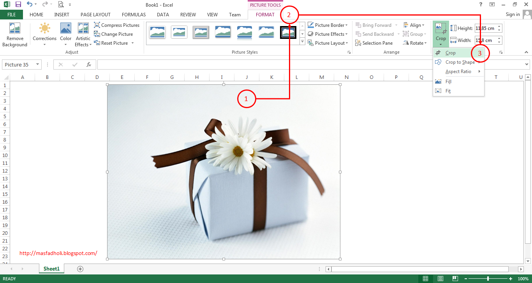
Task: Click Change Picture
Action: tap(114, 34)
